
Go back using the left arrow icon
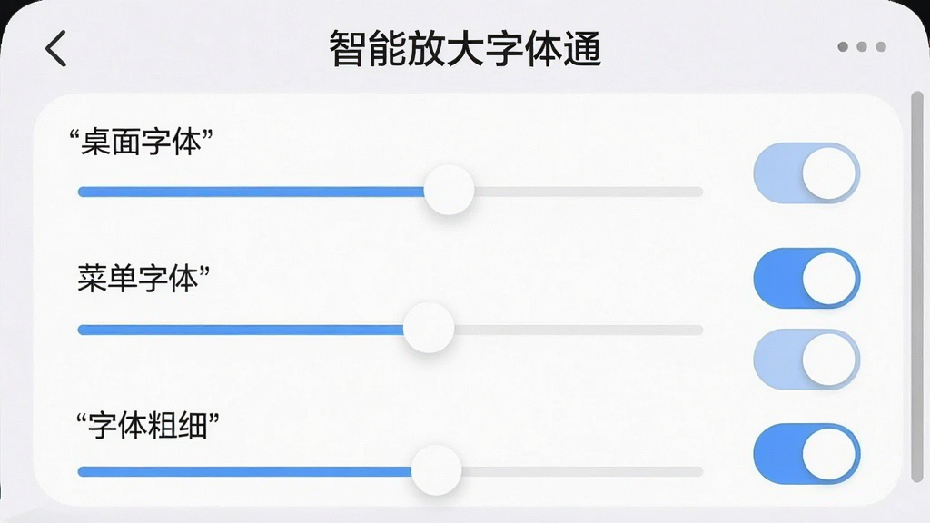coord(55,48)
